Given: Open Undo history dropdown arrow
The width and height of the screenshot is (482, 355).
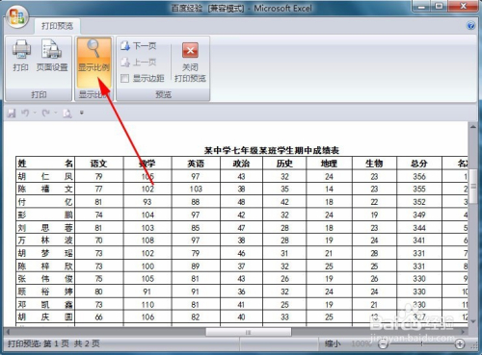Looking at the screenshot, I should 35,113.
